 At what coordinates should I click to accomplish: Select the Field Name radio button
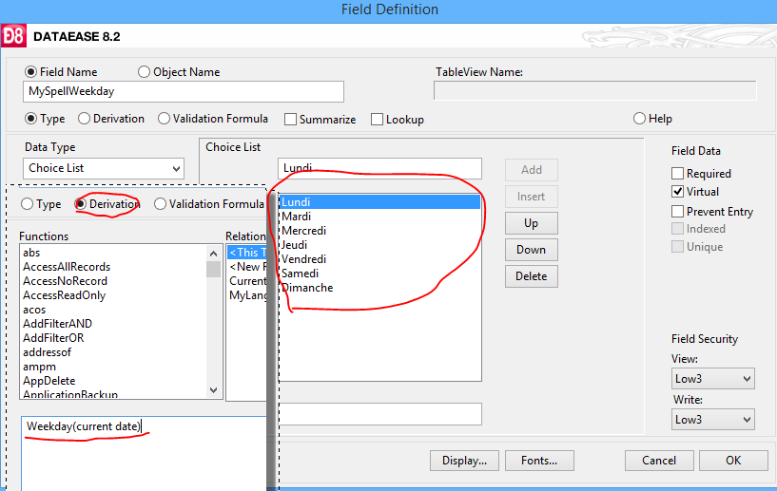(30, 72)
